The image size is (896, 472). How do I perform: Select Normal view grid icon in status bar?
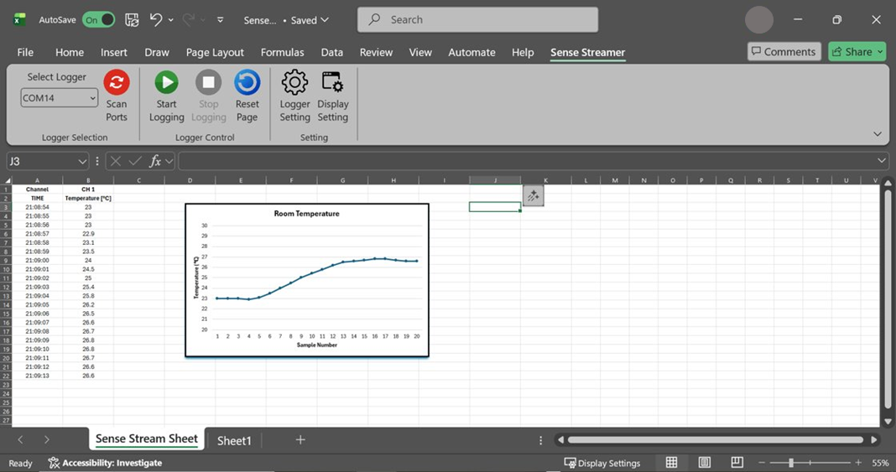coord(671,463)
